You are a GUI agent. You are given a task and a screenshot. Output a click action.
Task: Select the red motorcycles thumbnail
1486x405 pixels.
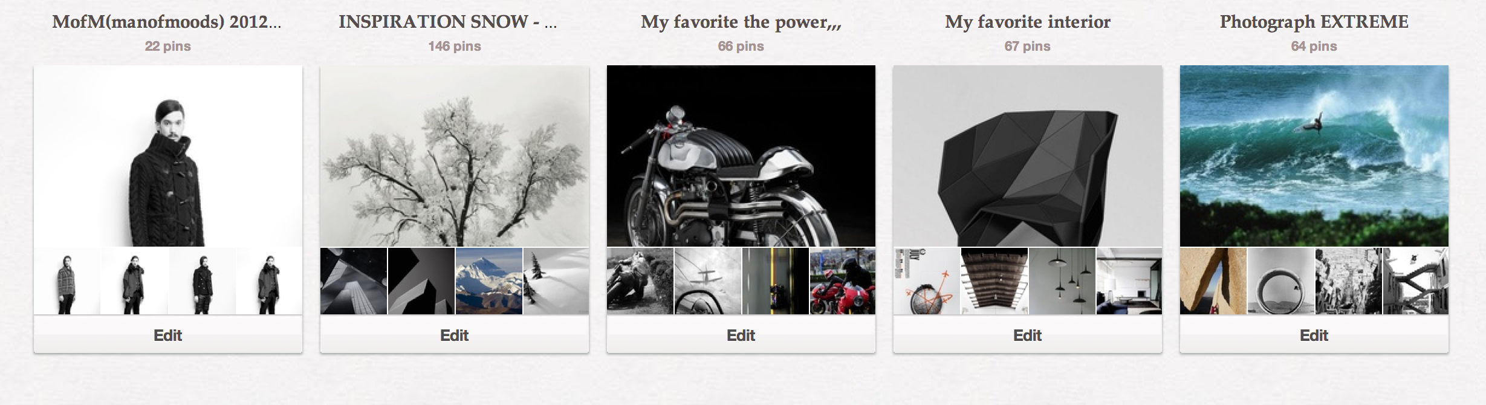[x=843, y=281]
